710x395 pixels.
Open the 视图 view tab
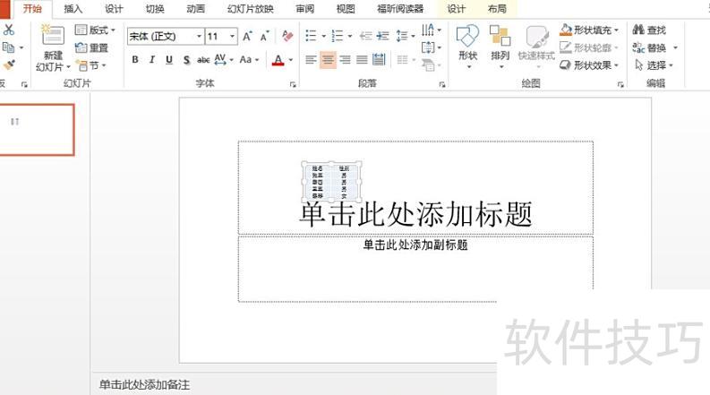coord(346,9)
